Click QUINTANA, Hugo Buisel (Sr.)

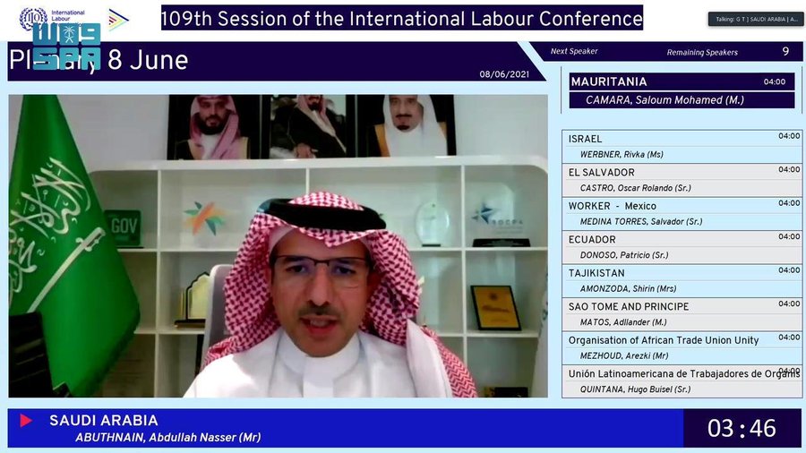point(635,389)
